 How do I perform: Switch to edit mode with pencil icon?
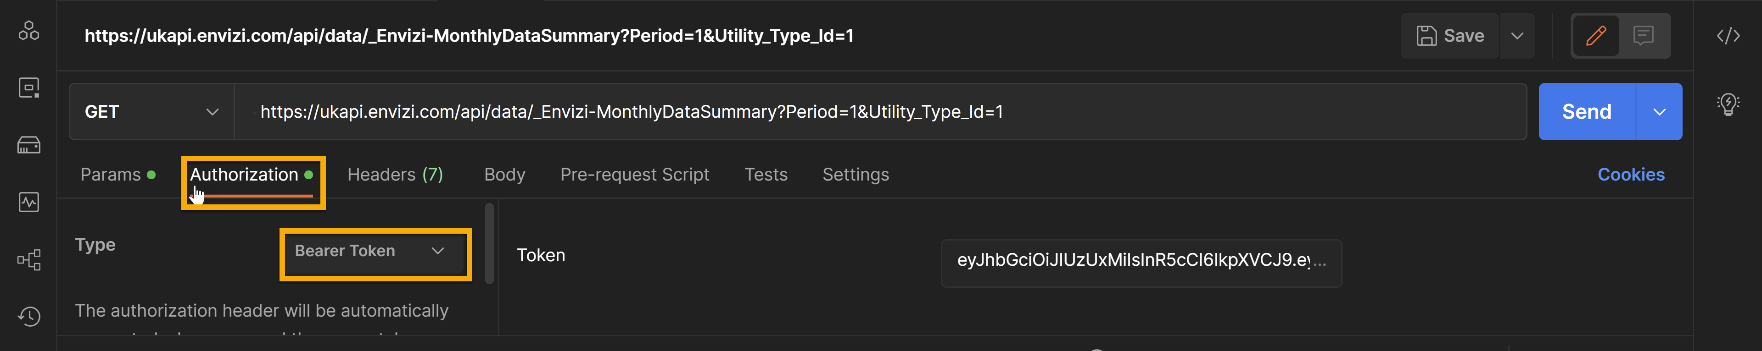pos(1596,35)
